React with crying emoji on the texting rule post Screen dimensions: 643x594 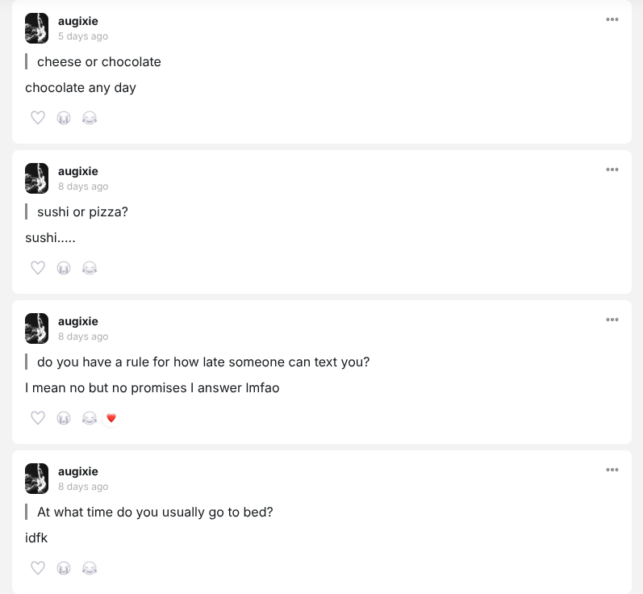tap(64, 418)
